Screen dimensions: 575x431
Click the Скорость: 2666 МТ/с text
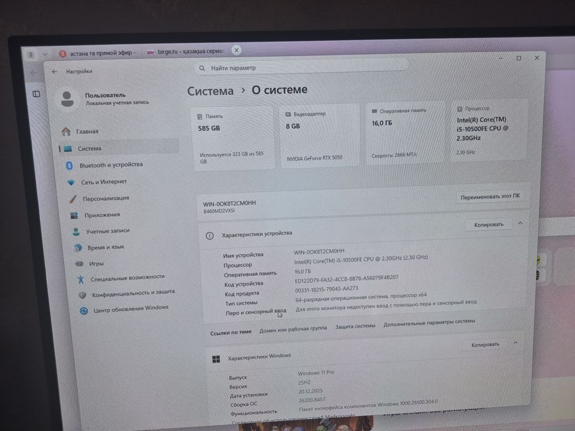click(x=394, y=155)
